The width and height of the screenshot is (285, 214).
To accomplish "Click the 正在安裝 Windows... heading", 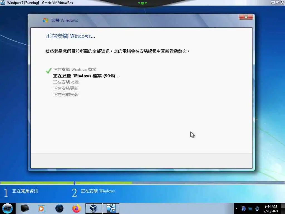I will coord(70,36).
